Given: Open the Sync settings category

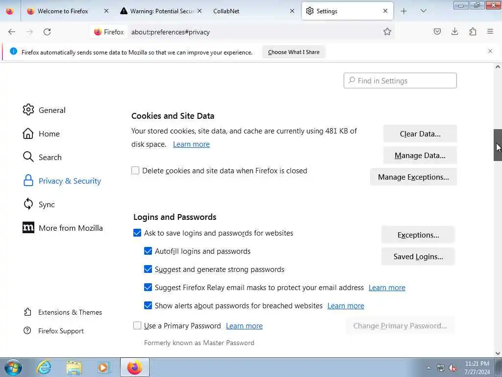Looking at the screenshot, I should pyautogui.click(x=39, y=204).
